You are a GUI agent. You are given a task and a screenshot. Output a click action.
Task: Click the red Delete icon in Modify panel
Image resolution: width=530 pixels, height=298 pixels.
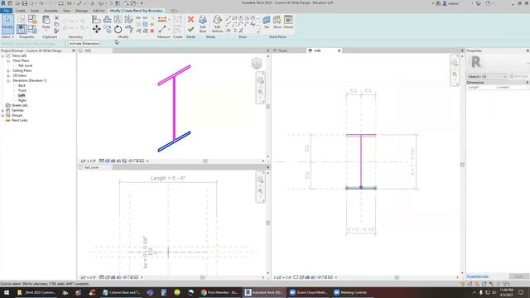coord(152,31)
